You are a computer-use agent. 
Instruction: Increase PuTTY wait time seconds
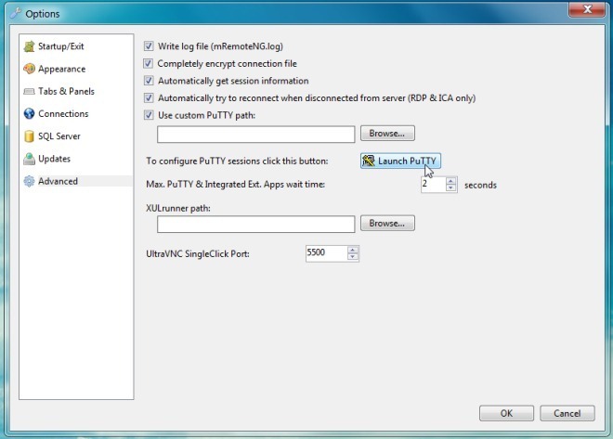[450, 181]
